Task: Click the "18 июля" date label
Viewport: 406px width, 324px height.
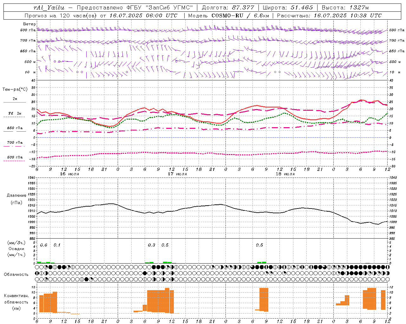Action: click(285, 174)
